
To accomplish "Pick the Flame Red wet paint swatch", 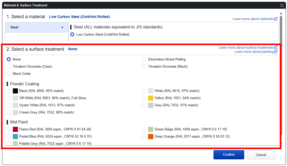I will 15,129.
